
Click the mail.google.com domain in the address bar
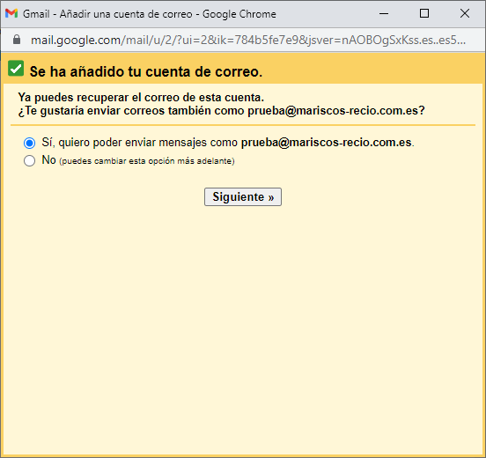[76, 40]
